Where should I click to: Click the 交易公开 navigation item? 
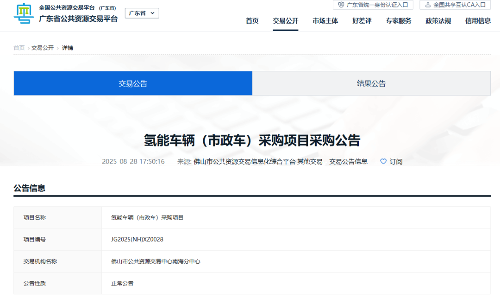[285, 21]
